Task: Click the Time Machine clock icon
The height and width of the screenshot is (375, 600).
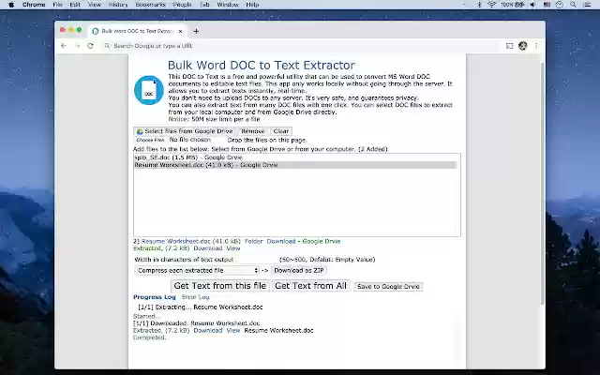Action: click(x=560, y=5)
